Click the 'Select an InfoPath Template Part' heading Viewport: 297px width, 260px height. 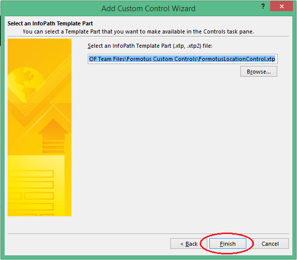click(x=50, y=23)
